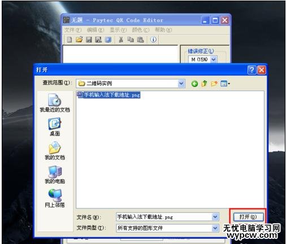Open 我最近的文档 in places bar
Image resolution: width=286 pixels, height=244 pixels.
pyautogui.click(x=55, y=103)
